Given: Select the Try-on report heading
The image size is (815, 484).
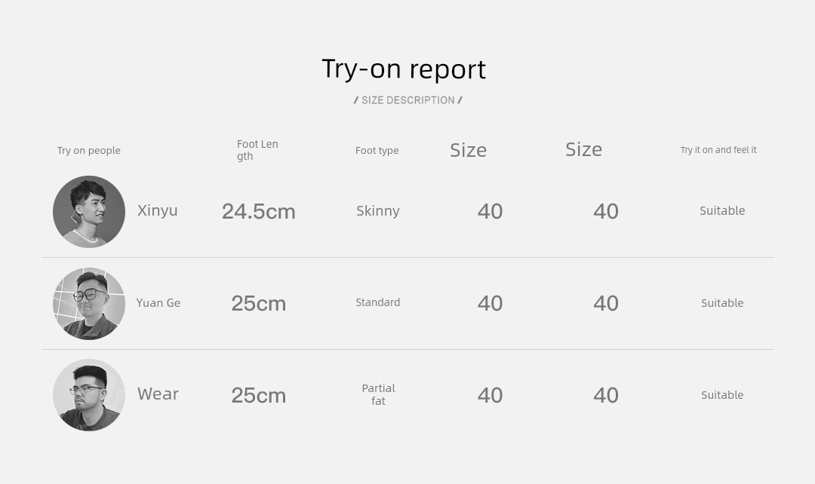Looking at the screenshot, I should click(404, 69).
